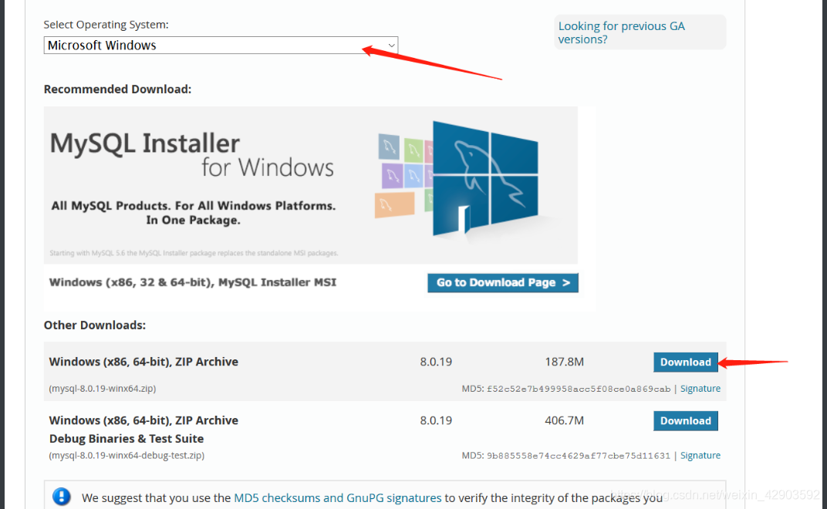The image size is (827, 509).
Task: Click the 406.7M file size
Action: 565,420
